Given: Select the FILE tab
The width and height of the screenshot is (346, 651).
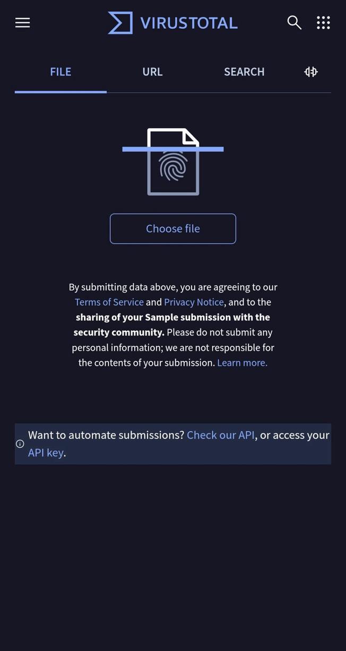Looking at the screenshot, I should [60, 70].
